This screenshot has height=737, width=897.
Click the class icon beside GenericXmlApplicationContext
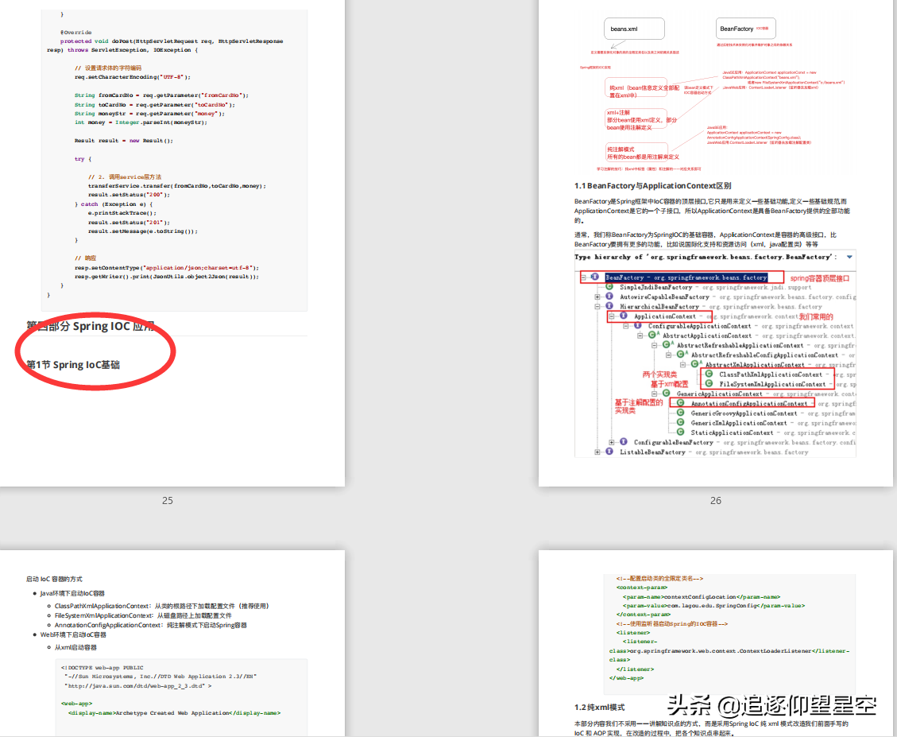(680, 423)
